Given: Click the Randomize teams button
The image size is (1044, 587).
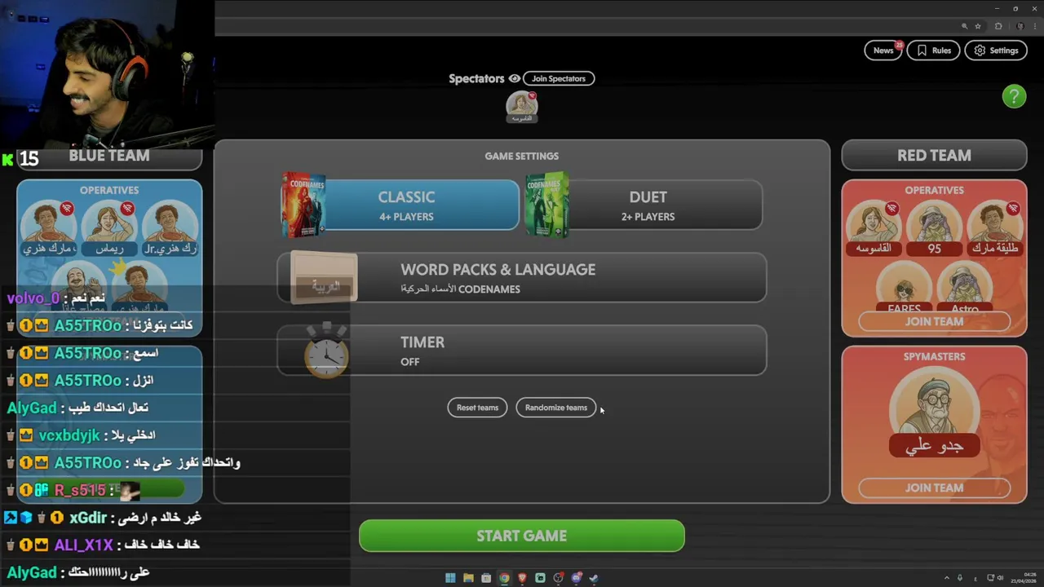Looking at the screenshot, I should [x=556, y=408].
